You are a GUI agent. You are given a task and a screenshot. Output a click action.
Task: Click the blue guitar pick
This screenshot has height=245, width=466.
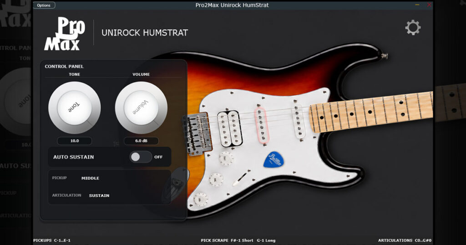coord(274,160)
